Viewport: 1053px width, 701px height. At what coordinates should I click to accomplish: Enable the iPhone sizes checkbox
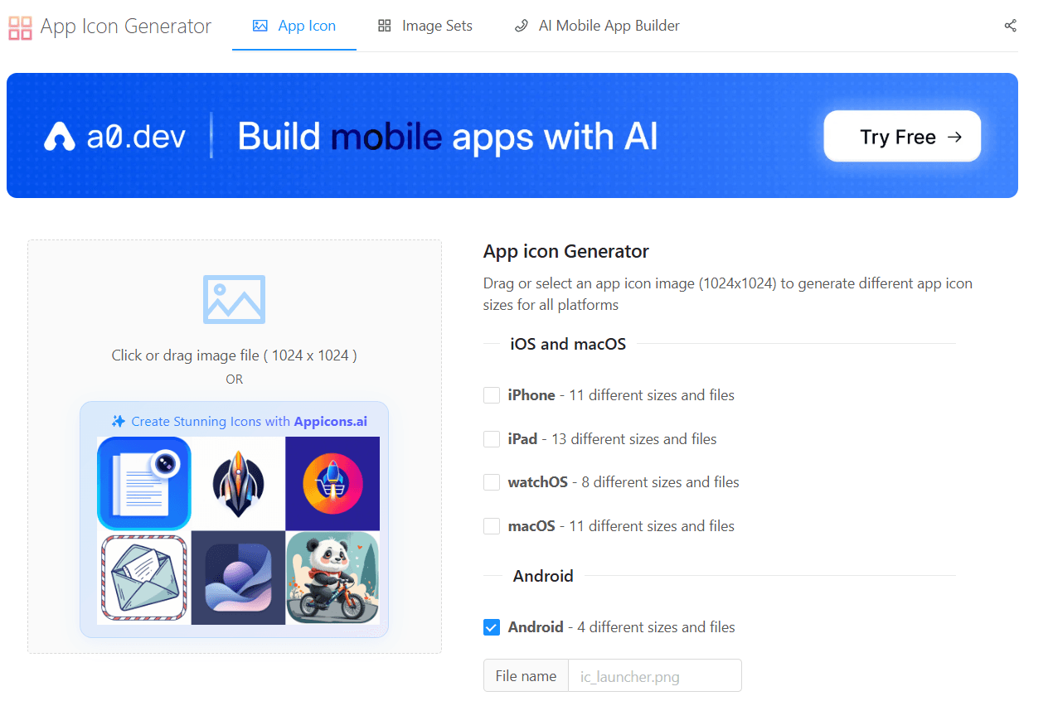[x=491, y=395]
